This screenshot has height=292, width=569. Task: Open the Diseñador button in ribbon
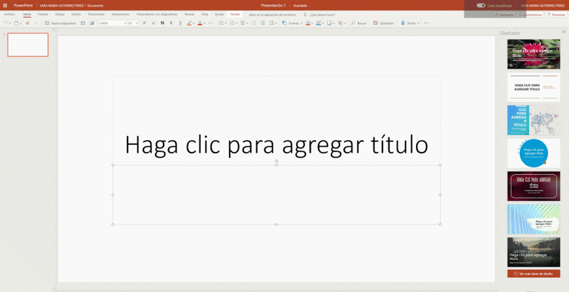point(383,24)
